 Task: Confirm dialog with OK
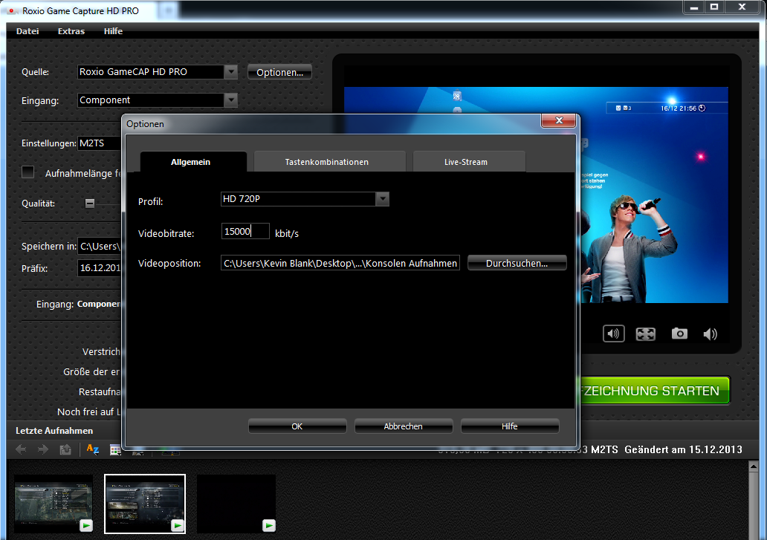(x=297, y=426)
